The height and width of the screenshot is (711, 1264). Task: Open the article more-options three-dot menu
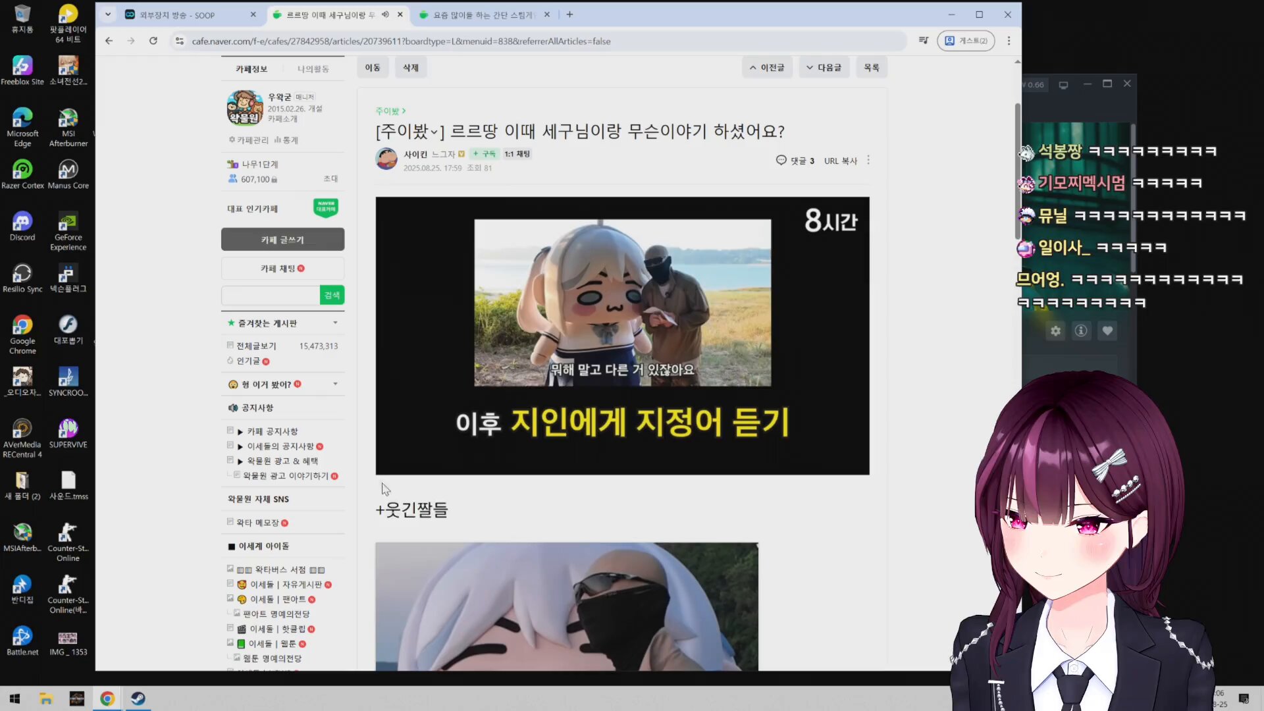point(868,160)
